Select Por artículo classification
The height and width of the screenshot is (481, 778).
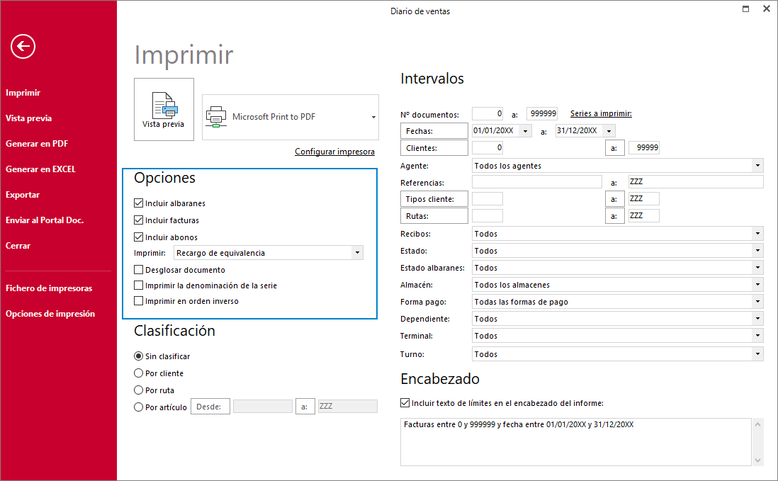(138, 407)
